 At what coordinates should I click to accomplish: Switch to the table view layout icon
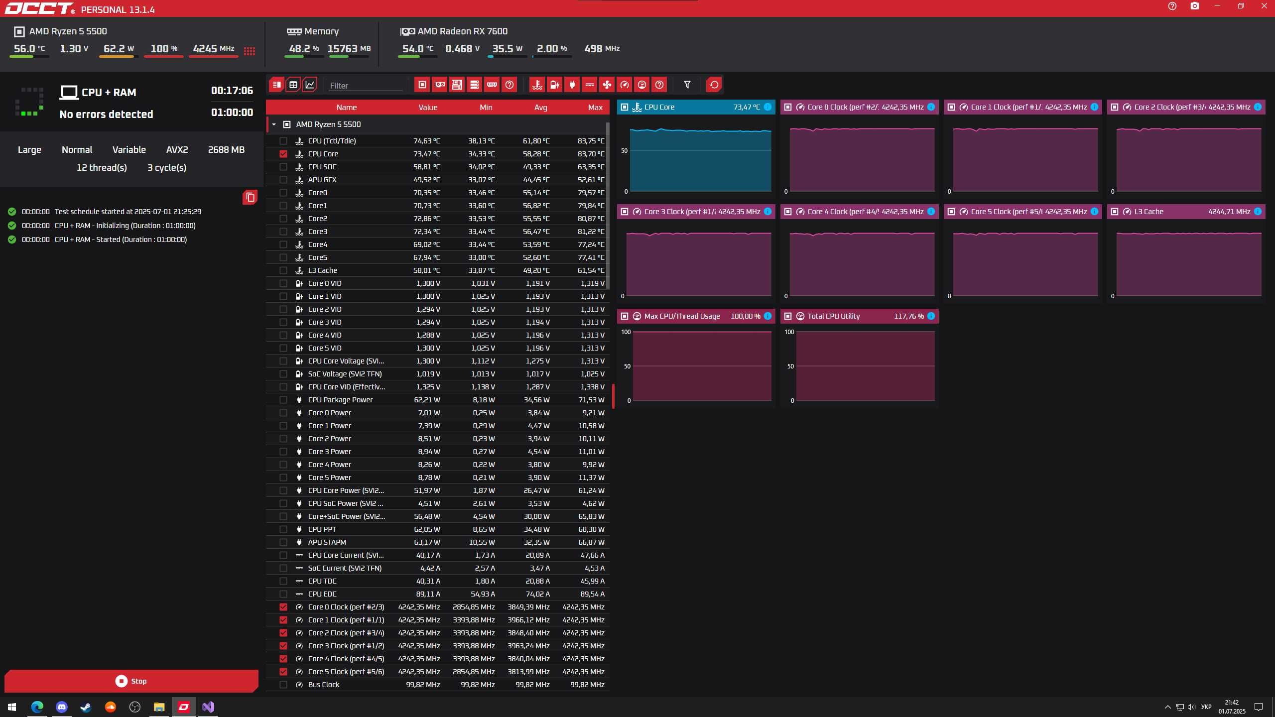[x=293, y=85]
